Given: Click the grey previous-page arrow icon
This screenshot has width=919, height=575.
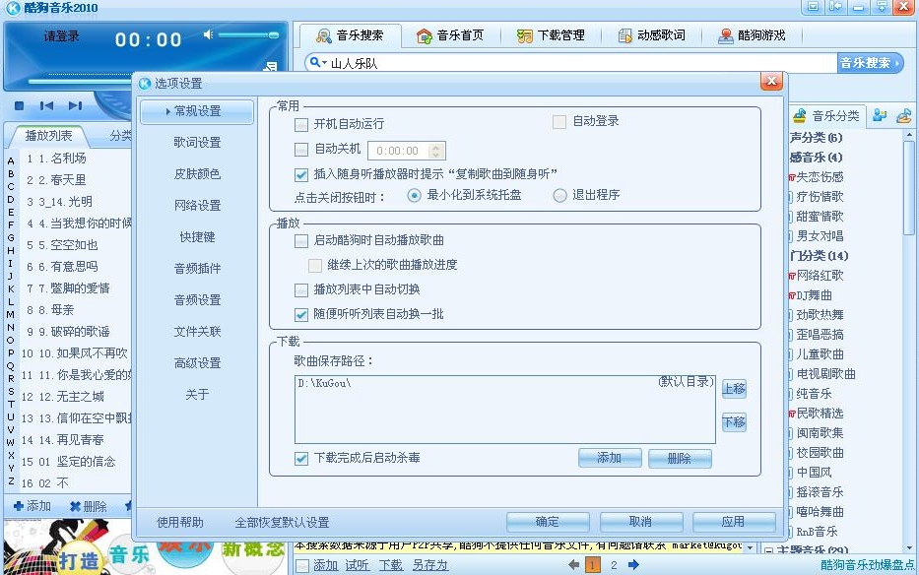Looking at the screenshot, I should pos(574,564).
